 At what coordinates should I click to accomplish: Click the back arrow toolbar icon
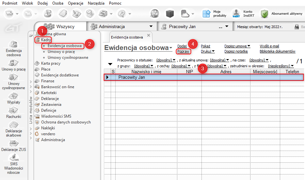[9, 14]
